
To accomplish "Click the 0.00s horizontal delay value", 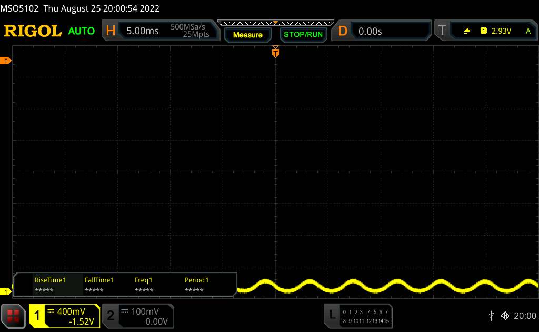I will (370, 31).
